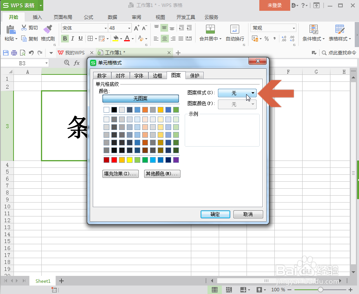Switch to the 保护 tab in dialog

(195, 76)
